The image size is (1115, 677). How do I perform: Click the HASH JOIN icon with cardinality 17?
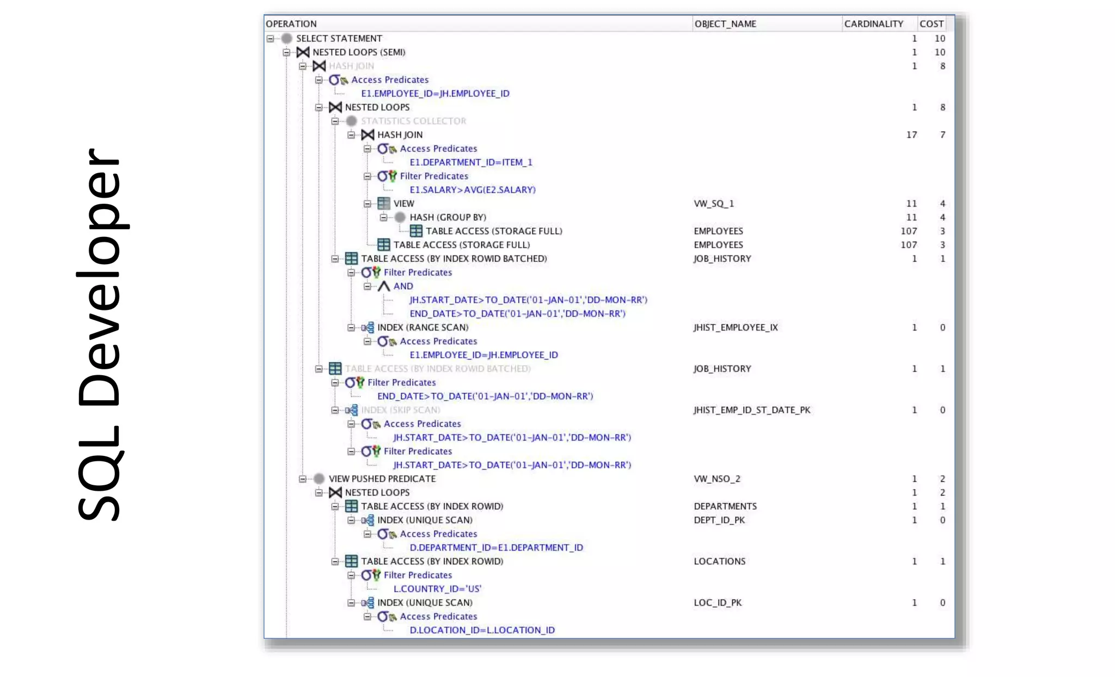pyautogui.click(x=367, y=135)
